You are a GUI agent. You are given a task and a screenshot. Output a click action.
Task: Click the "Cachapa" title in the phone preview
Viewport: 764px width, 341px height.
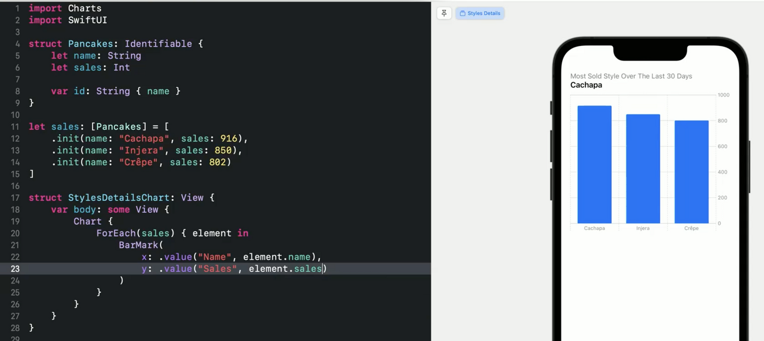click(586, 85)
